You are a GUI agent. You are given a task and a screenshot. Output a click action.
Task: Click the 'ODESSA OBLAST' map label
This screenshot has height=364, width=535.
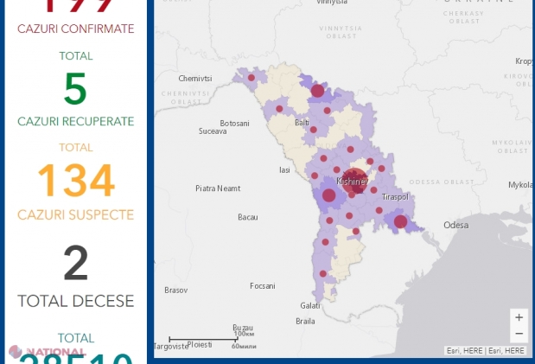tap(442, 182)
